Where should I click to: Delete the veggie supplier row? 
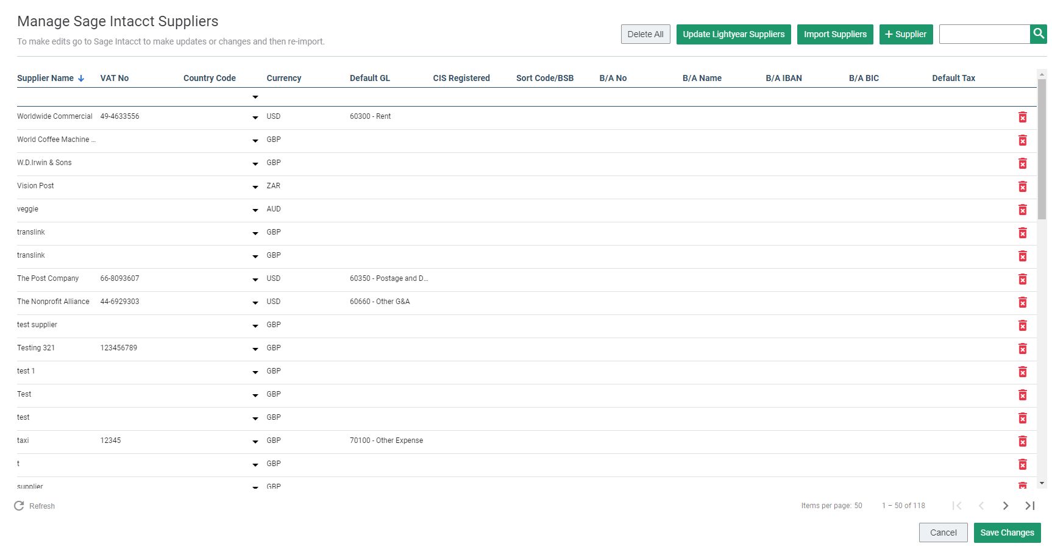[x=1023, y=210]
